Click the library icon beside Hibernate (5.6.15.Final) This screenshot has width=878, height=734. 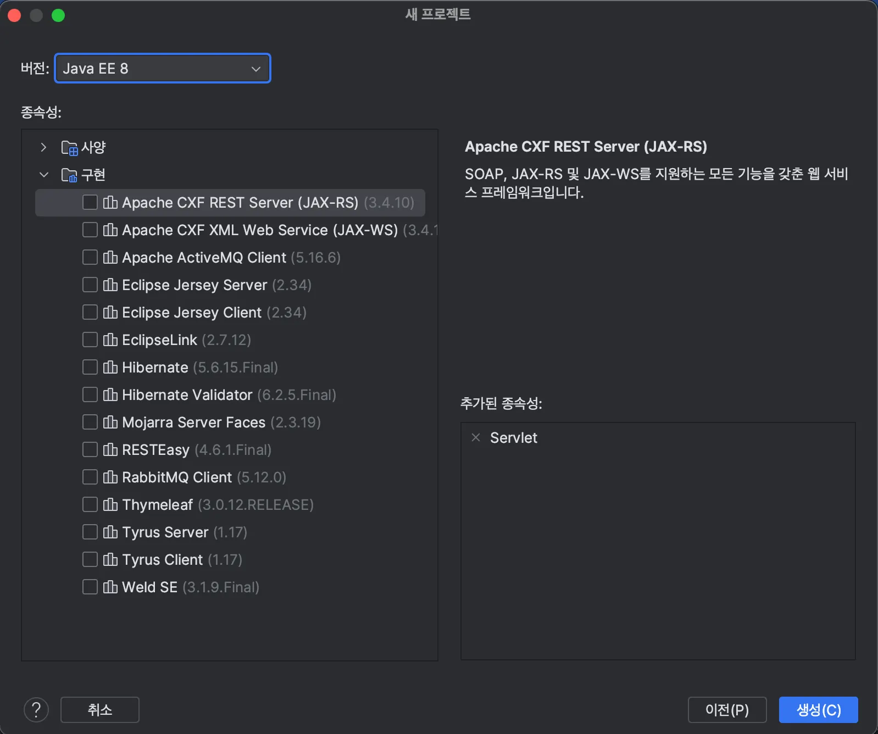[x=110, y=368]
